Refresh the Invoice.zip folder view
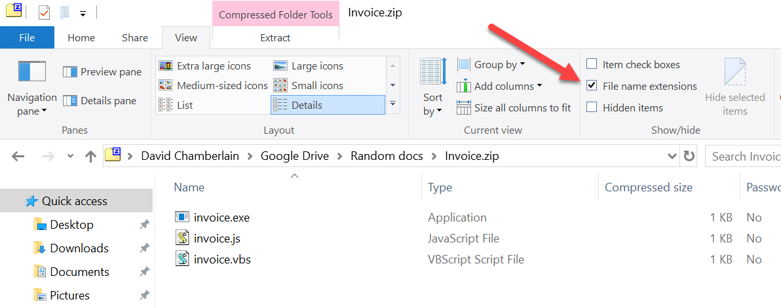Viewport: 781px width, 308px height. coord(689,157)
